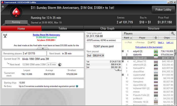Click the level timer clock icon
The height and width of the screenshot is (106, 177).
[60, 65]
